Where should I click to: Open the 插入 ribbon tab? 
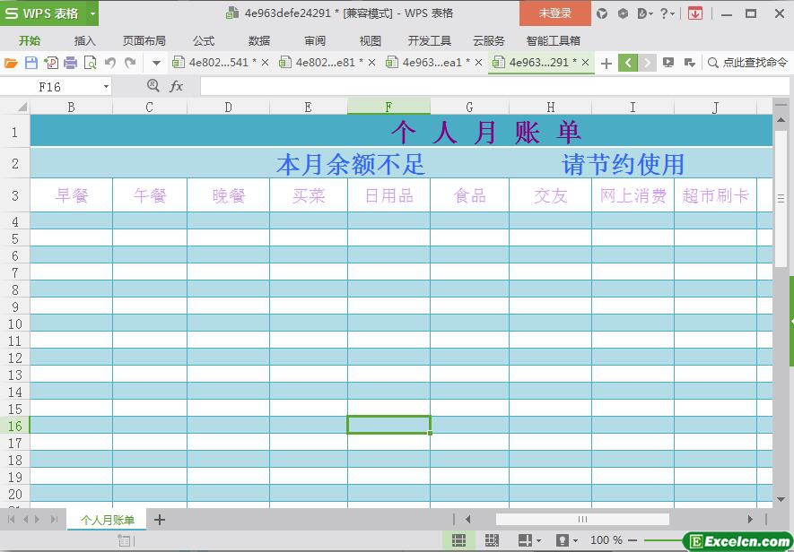point(85,40)
